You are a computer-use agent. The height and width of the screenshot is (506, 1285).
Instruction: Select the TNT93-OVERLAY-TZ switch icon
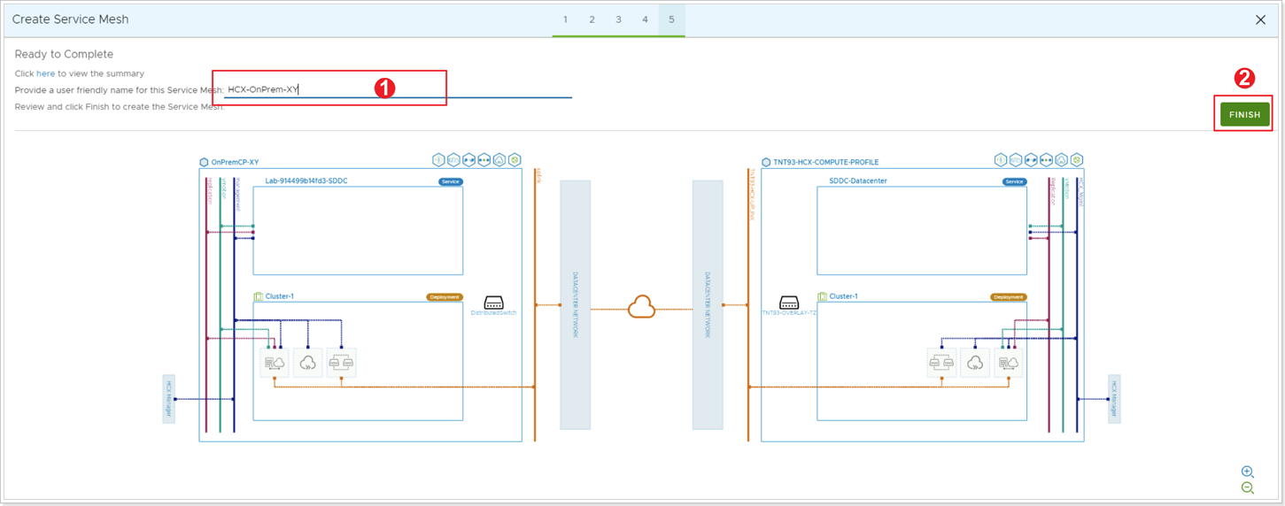[x=789, y=302]
